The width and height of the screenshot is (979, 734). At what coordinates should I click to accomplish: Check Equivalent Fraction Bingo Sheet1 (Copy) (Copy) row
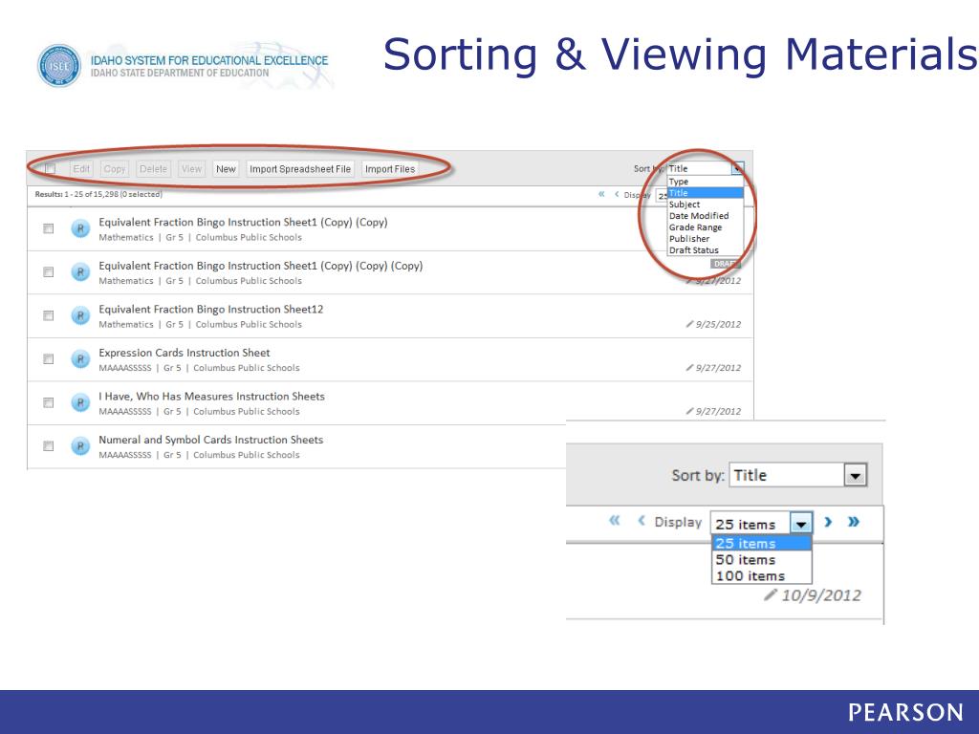point(48,228)
